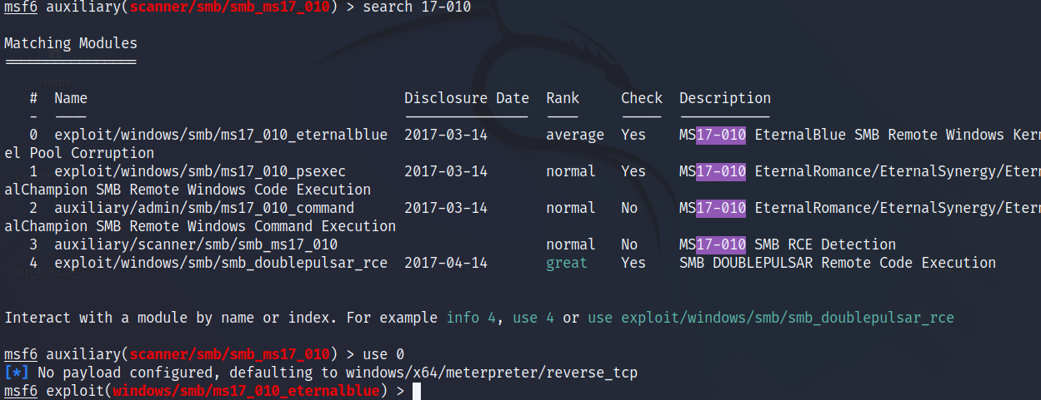1041x400 pixels.
Task: Click 'use exploit/windows/smb/smb_doublepulsar_rce' example text
Action: (771, 318)
